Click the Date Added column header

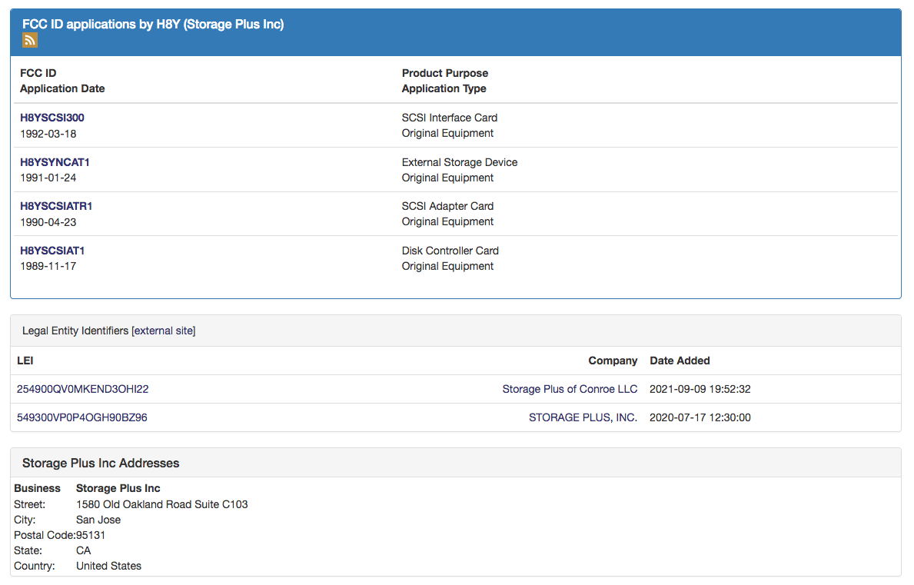[x=680, y=361]
